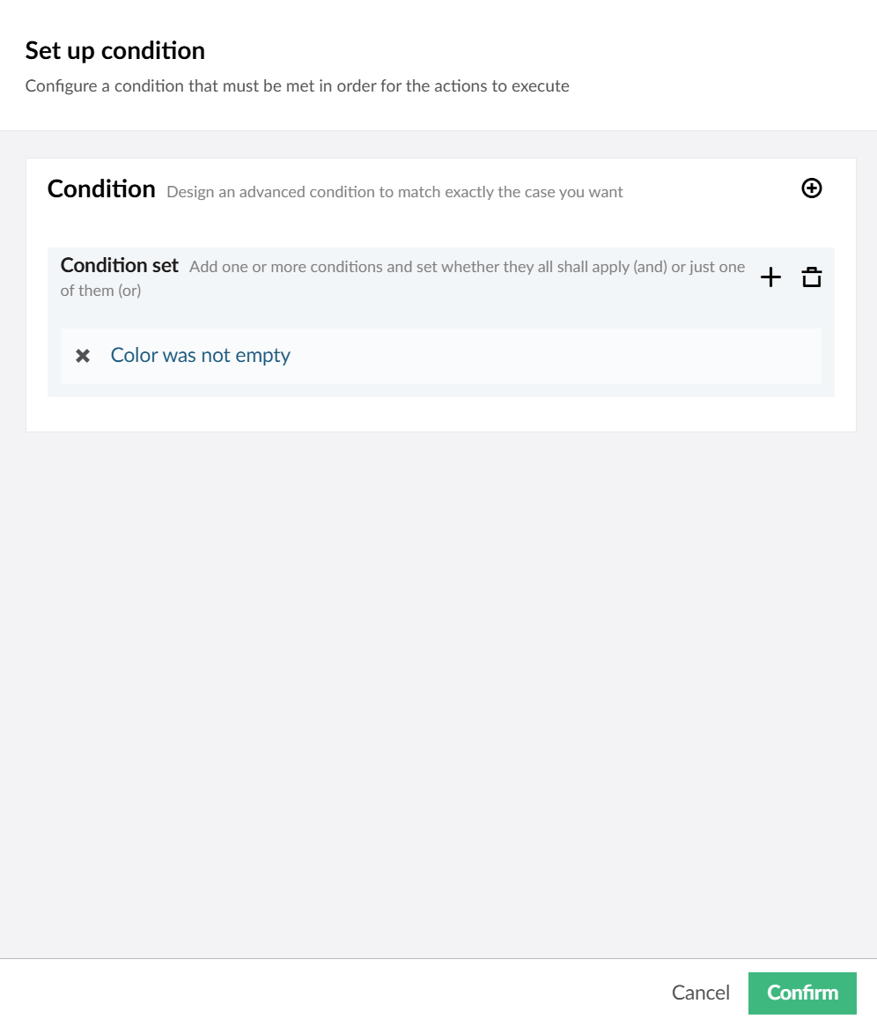The width and height of the screenshot is (877, 1026).
Task: Click the 'Set up condition' dialog title
Action: tap(115, 50)
